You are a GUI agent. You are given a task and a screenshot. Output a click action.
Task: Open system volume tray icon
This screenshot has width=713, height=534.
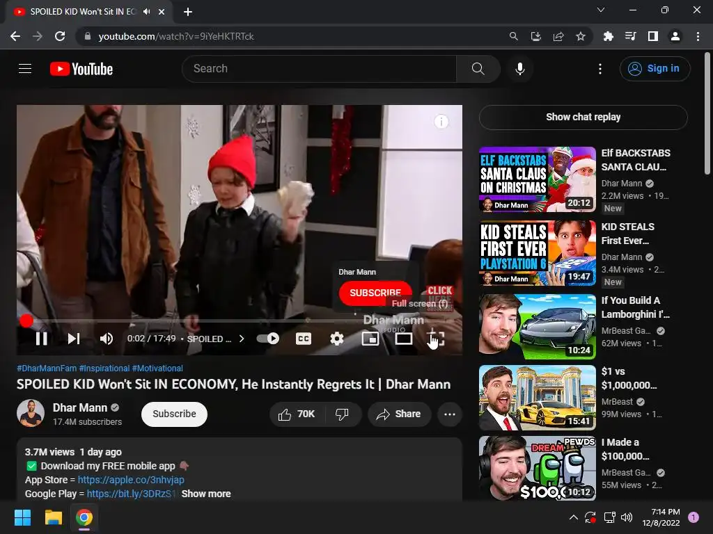tap(626, 517)
